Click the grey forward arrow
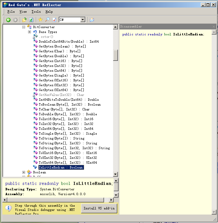Screen dimensions: 218x223 (15, 20)
